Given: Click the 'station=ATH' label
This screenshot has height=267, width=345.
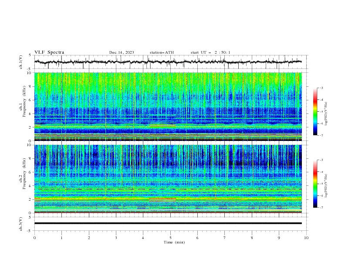Looking at the screenshot, I should pos(162,52).
